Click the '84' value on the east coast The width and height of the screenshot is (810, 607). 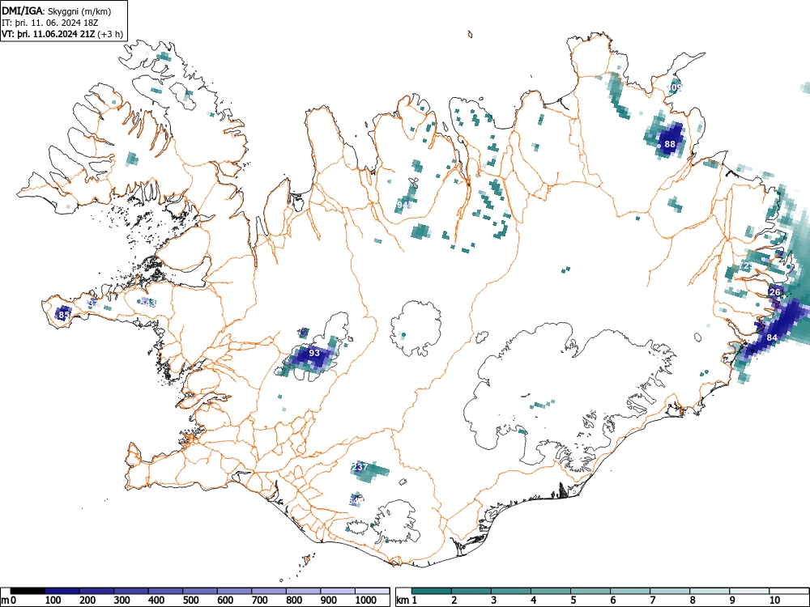point(772,337)
